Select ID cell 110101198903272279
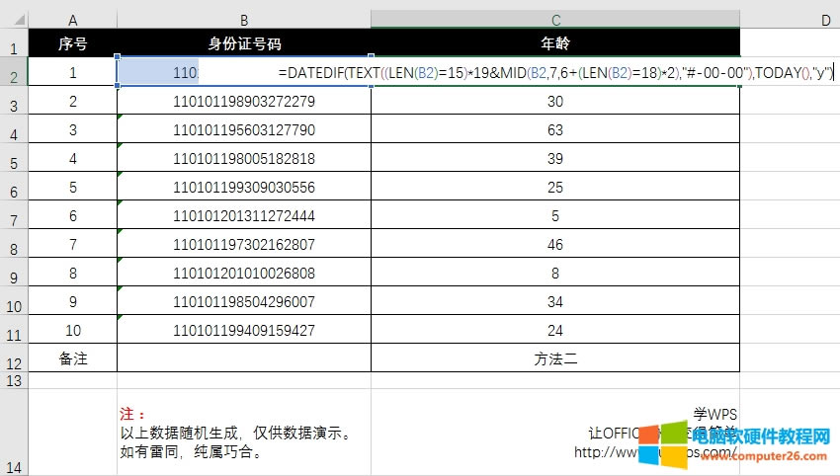The height and width of the screenshot is (476, 840). 244,101
